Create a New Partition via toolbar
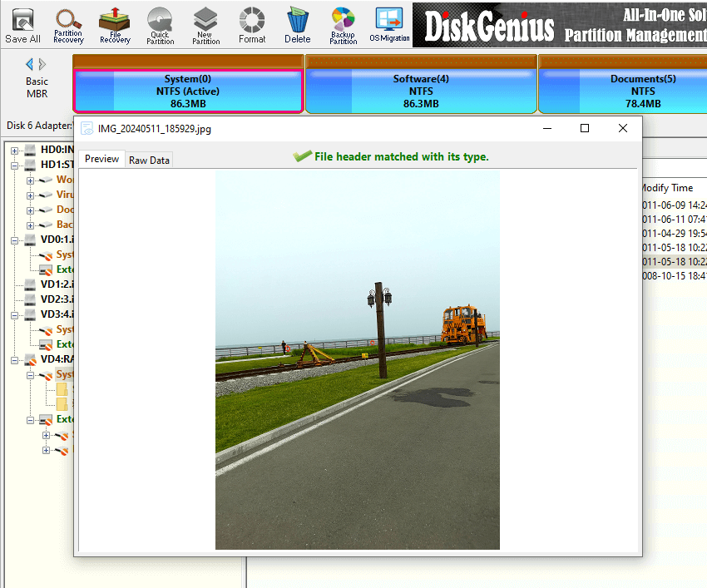The image size is (707, 588). point(205,23)
